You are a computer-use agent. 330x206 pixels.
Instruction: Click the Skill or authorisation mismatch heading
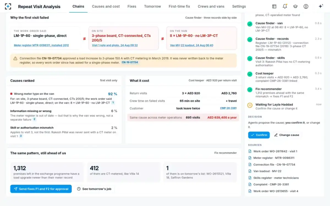coord(32,128)
